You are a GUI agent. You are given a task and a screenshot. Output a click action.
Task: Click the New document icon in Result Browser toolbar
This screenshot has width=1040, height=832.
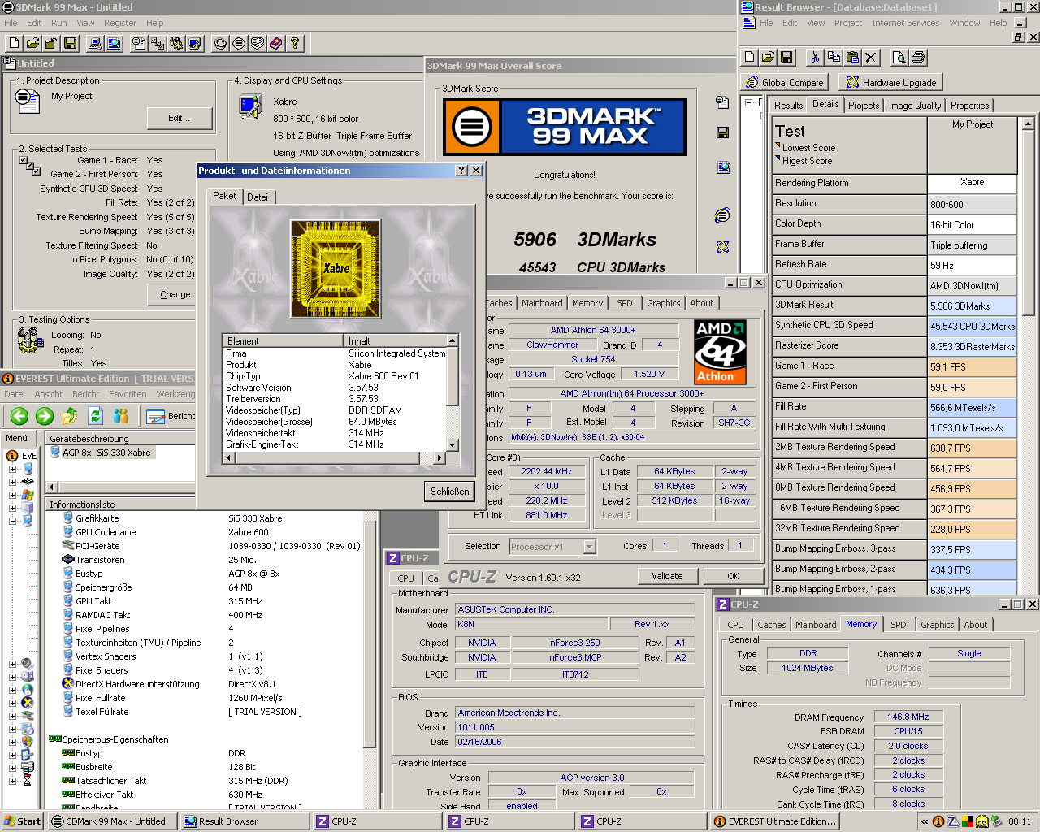(749, 57)
